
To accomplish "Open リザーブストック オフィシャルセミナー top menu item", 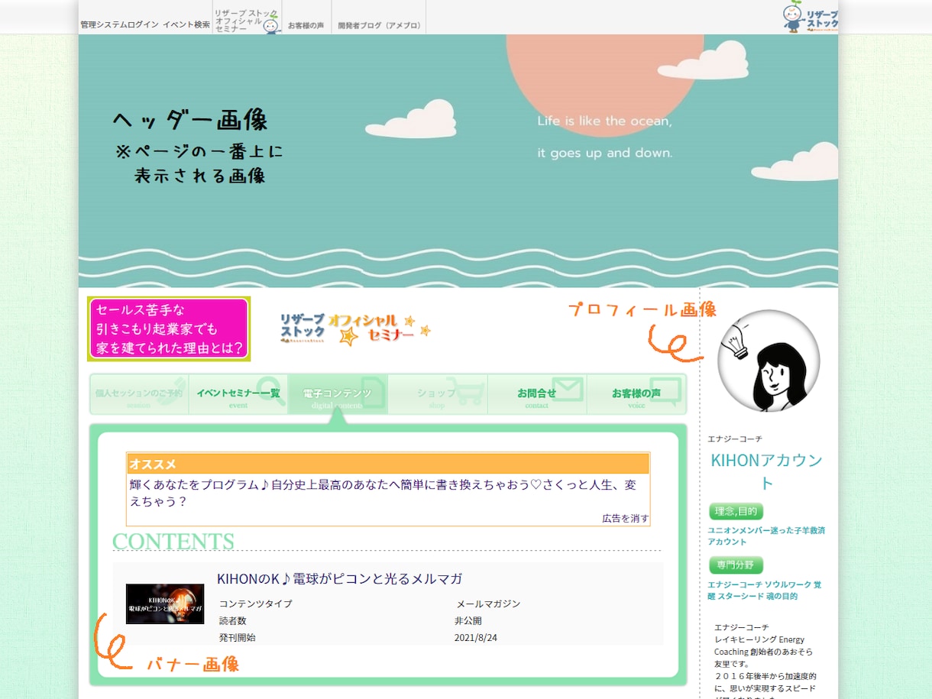I will (247, 21).
